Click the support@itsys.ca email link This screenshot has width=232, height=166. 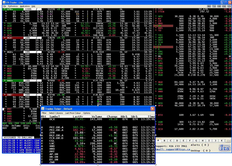[172, 149]
